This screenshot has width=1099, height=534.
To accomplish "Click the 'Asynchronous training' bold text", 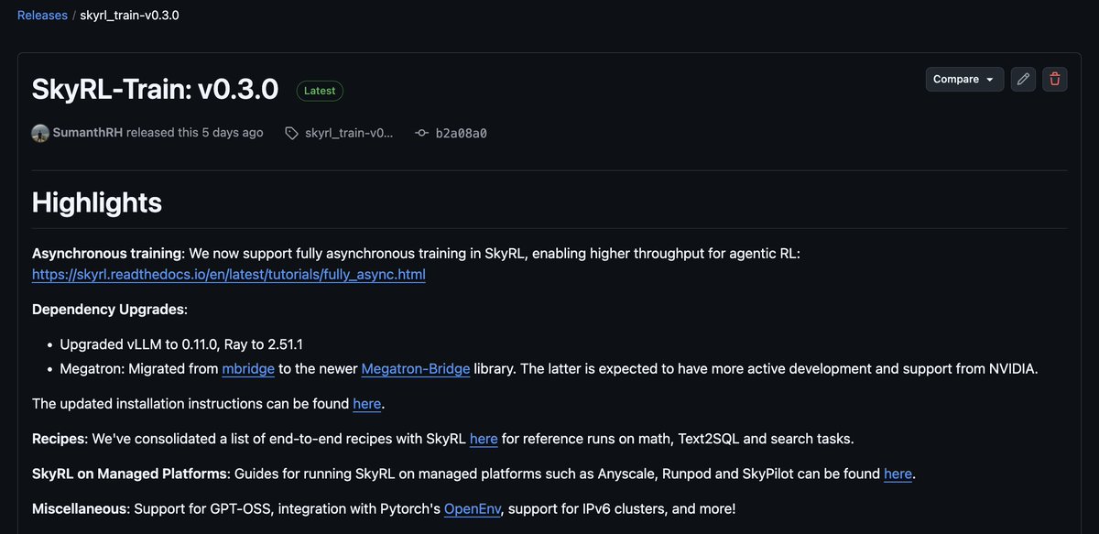I will coord(107,253).
